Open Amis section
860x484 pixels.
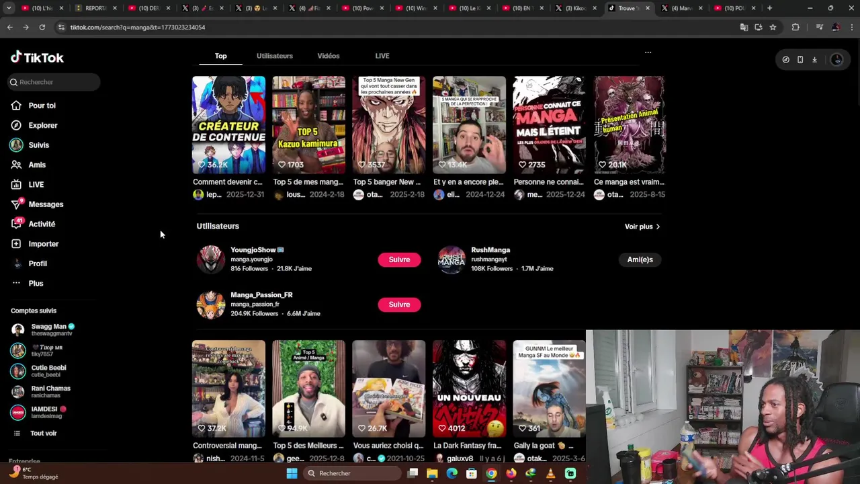pos(37,165)
